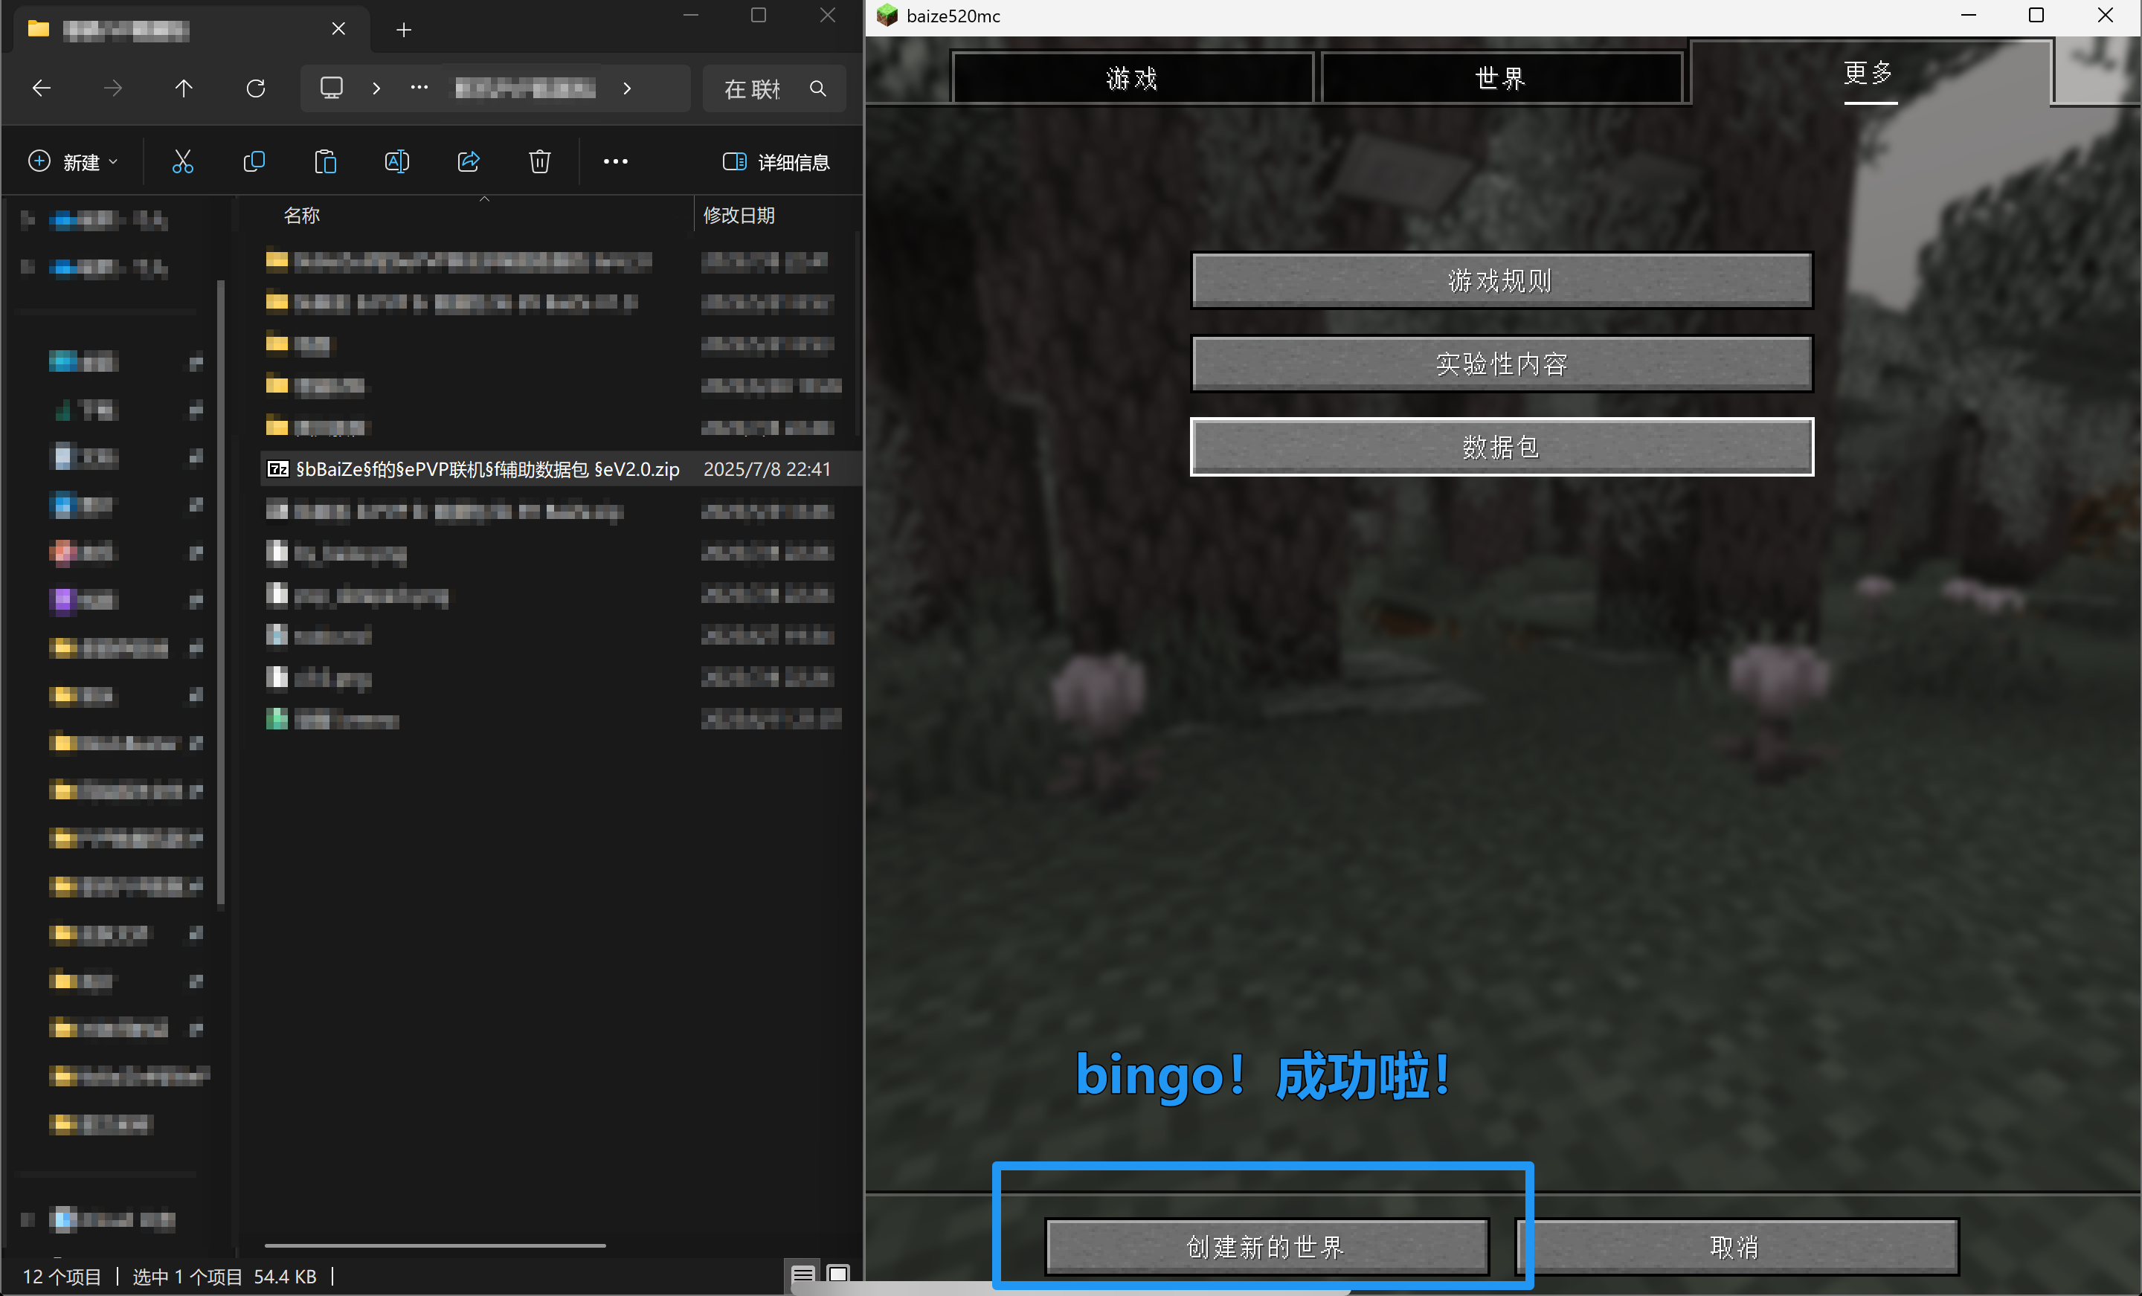The image size is (2142, 1296).
Task: Open the three-dot See more toolbar menu
Action: click(x=616, y=161)
